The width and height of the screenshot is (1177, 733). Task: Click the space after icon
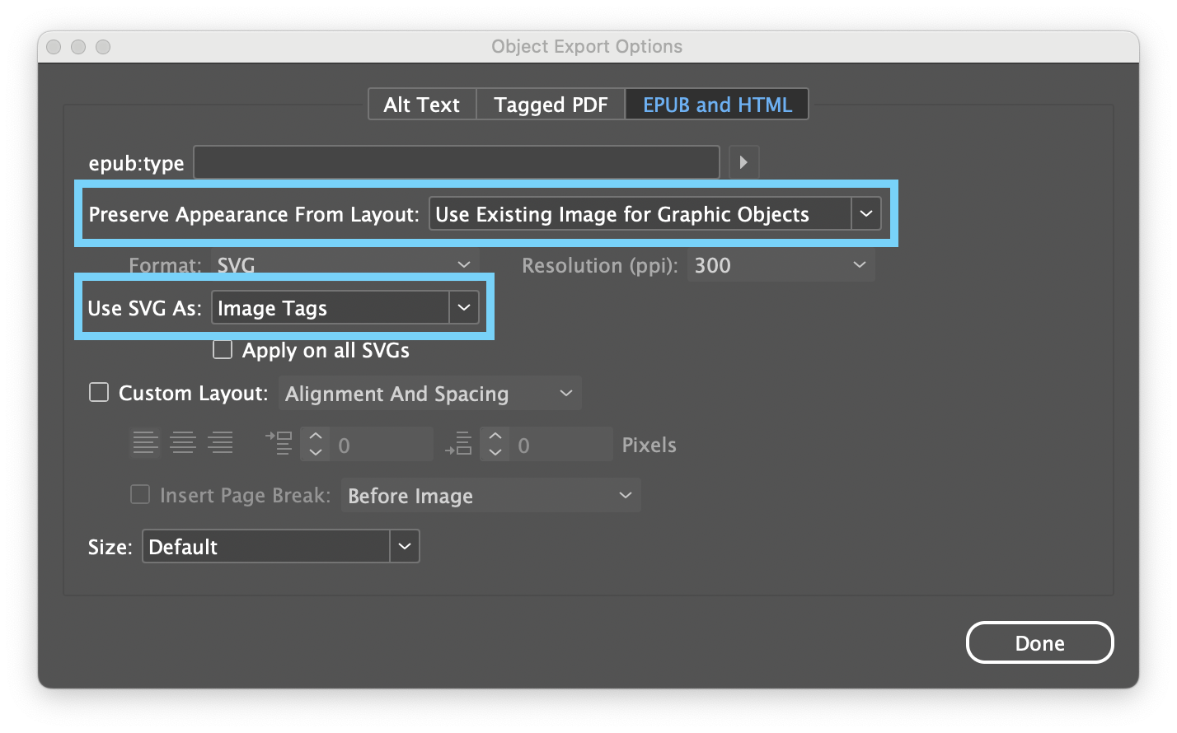458,443
